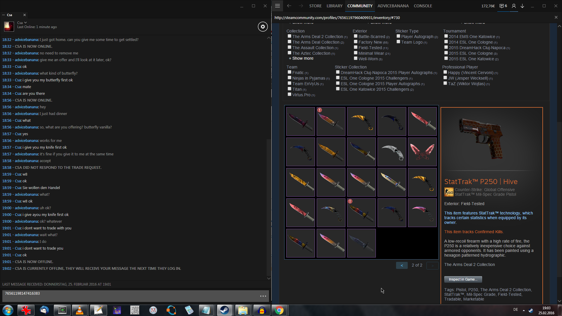Check The Arms Deal 2 Collection filter
This screenshot has width=562, height=316.
tap(289, 36)
